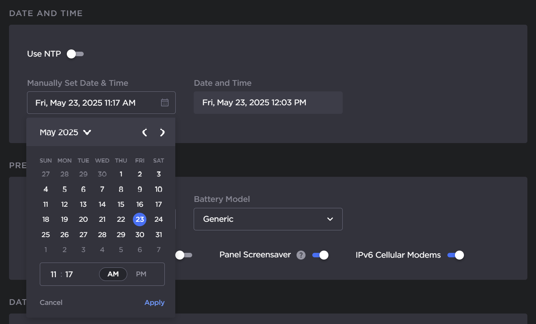Screen dimensions: 536x324
Task: Enable the Use NTP toggle
Action: [75, 54]
